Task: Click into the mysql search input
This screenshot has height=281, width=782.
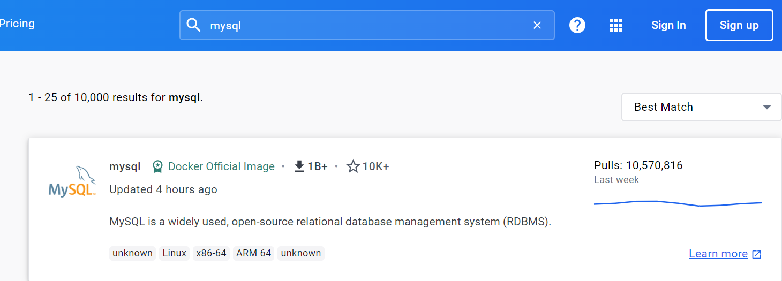Action: 364,25
